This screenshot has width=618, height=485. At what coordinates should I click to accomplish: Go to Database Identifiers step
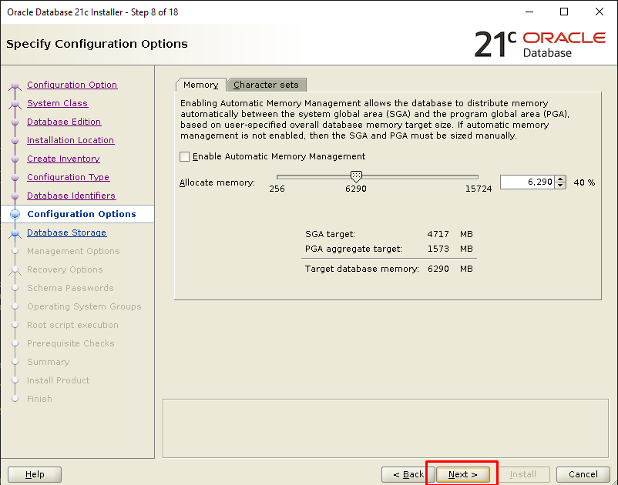pos(72,196)
